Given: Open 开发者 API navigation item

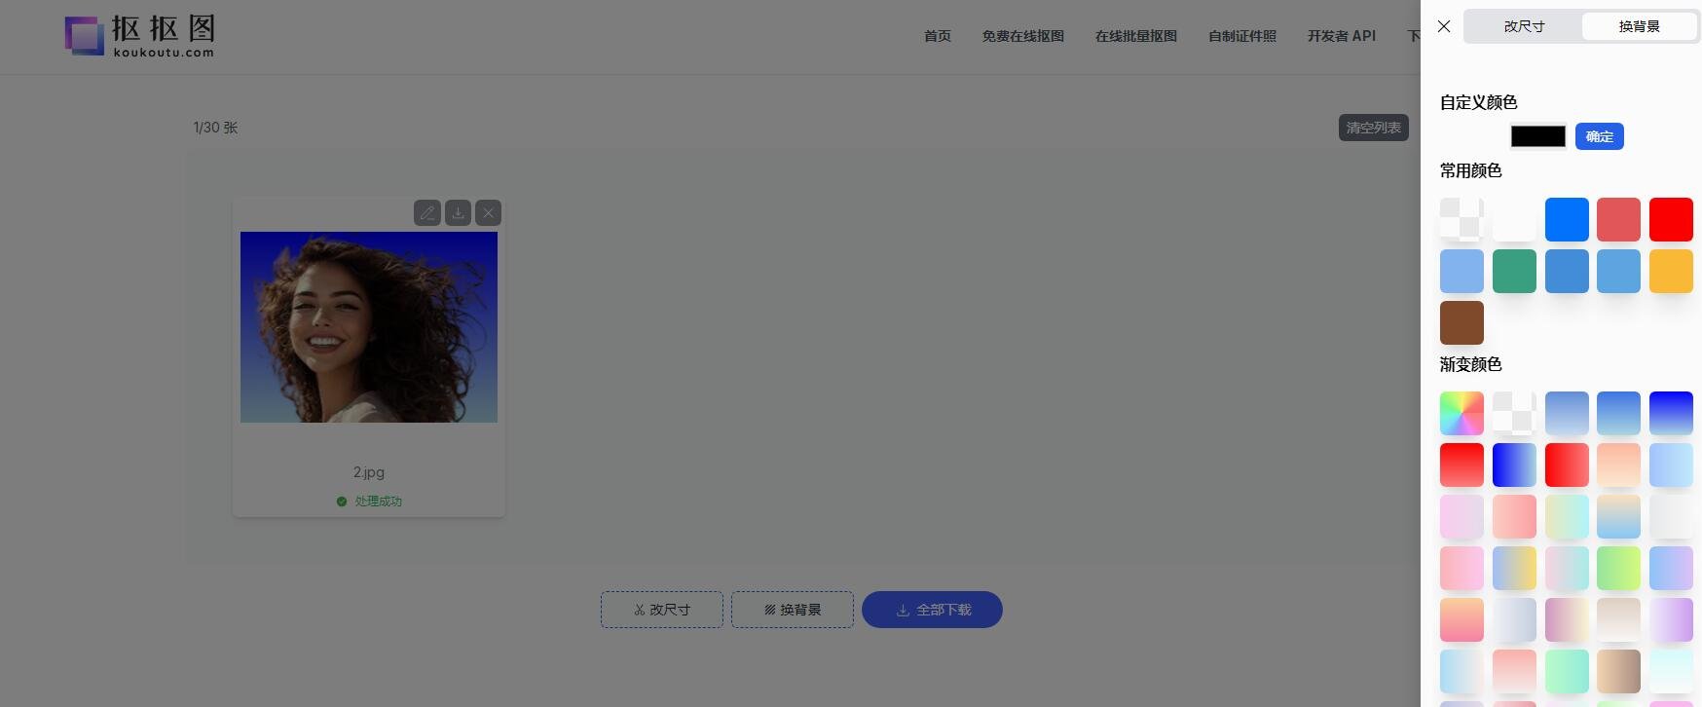Looking at the screenshot, I should pos(1341,36).
